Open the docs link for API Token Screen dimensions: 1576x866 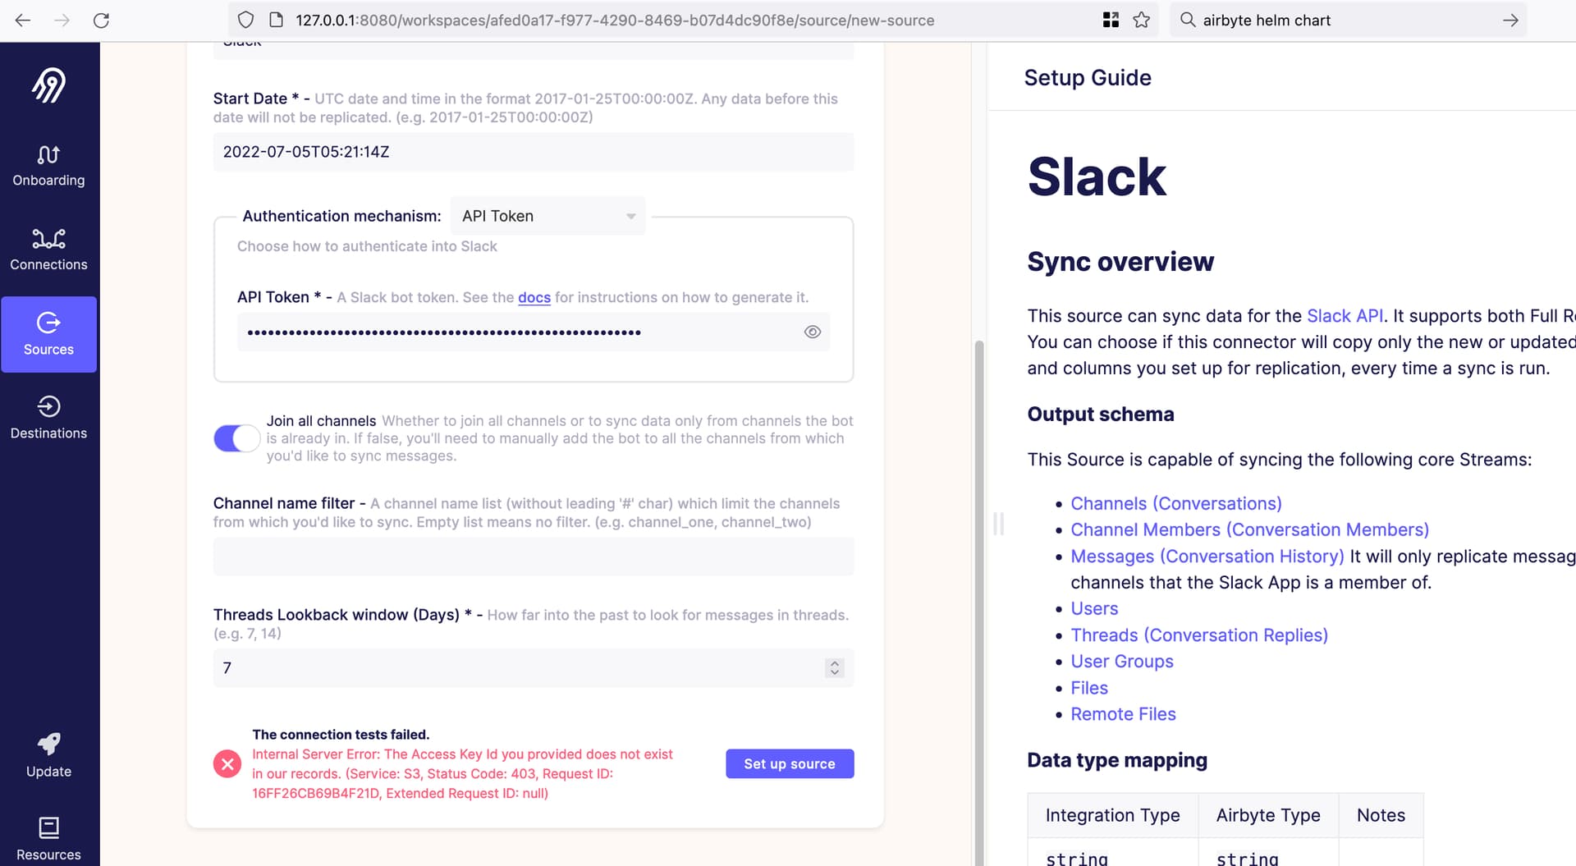[534, 297]
